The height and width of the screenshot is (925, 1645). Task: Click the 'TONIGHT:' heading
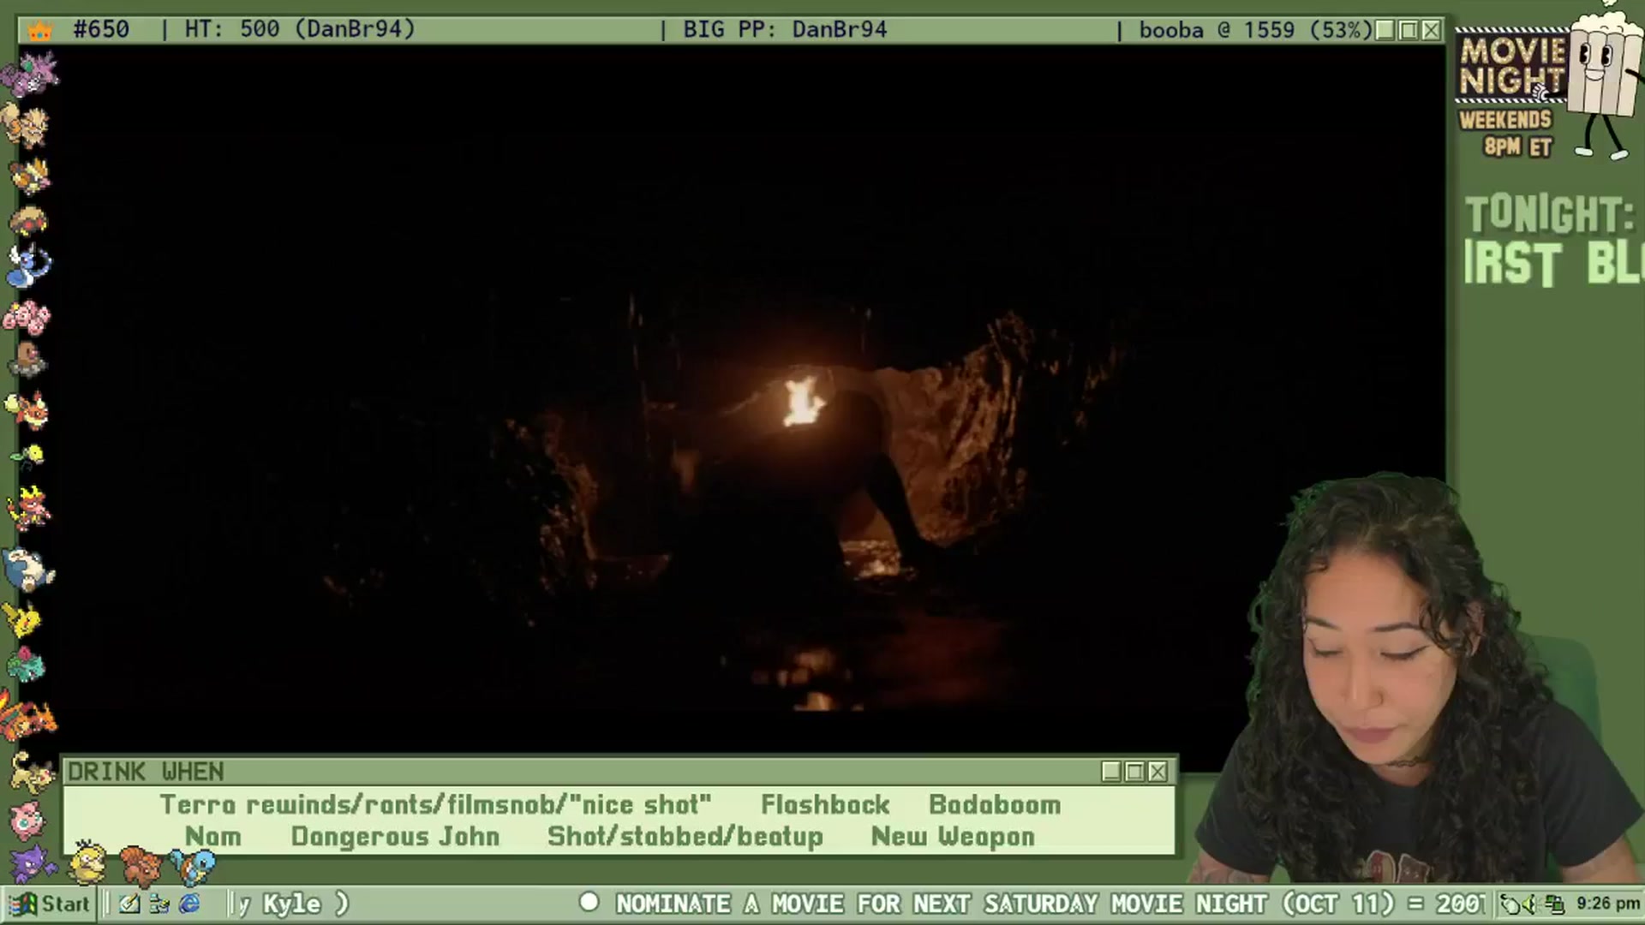(1549, 214)
